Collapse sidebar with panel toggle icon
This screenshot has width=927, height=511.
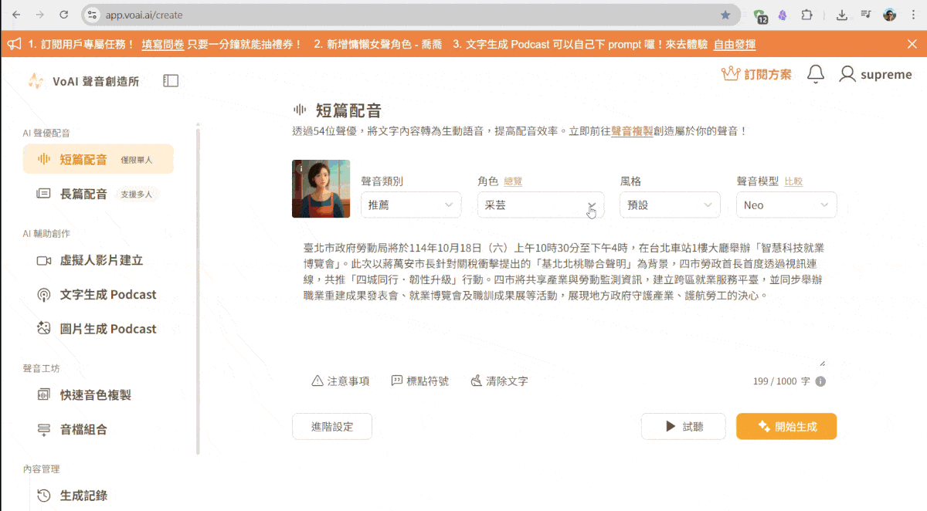pyautogui.click(x=171, y=80)
